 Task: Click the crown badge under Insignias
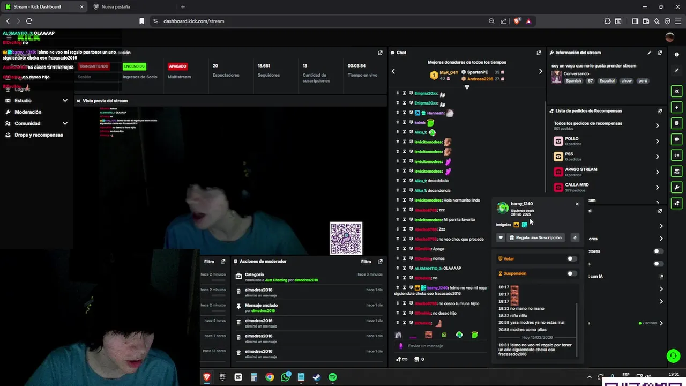click(x=516, y=225)
